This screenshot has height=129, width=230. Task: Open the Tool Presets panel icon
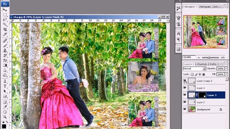click(178, 8)
